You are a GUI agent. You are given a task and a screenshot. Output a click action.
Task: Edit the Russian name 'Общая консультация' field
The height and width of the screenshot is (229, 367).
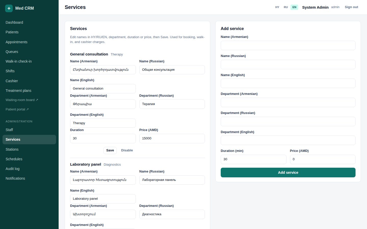tap(172, 70)
